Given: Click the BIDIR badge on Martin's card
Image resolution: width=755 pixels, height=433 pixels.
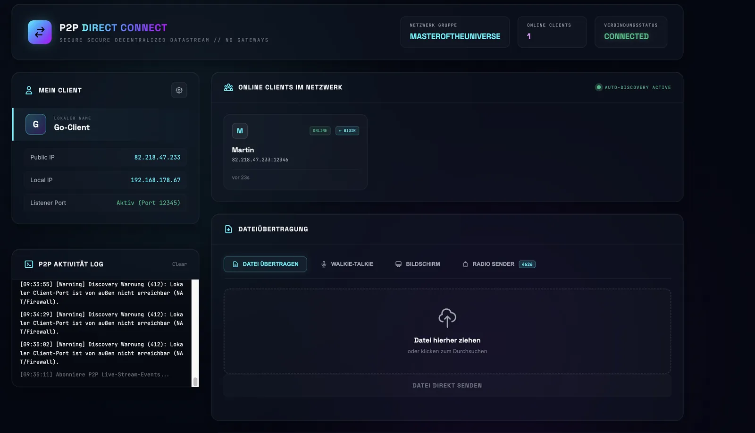Looking at the screenshot, I should (347, 131).
